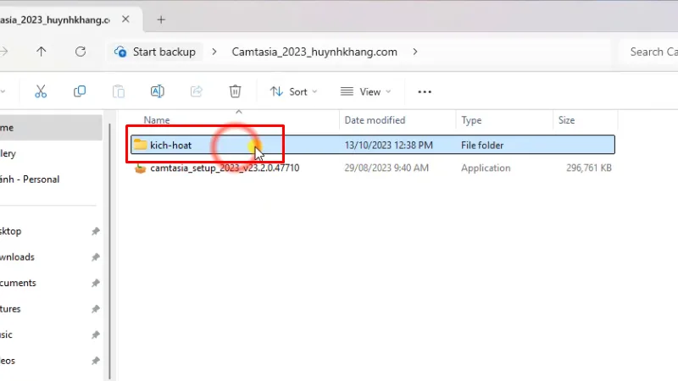
Task: Go up one folder with Up arrow
Action: (x=42, y=52)
